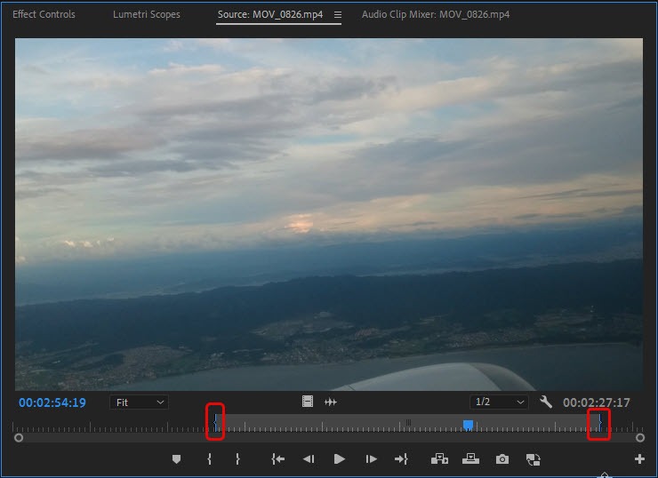The width and height of the screenshot is (658, 478).
Task: Click the Add Marker icon
Action: click(176, 459)
